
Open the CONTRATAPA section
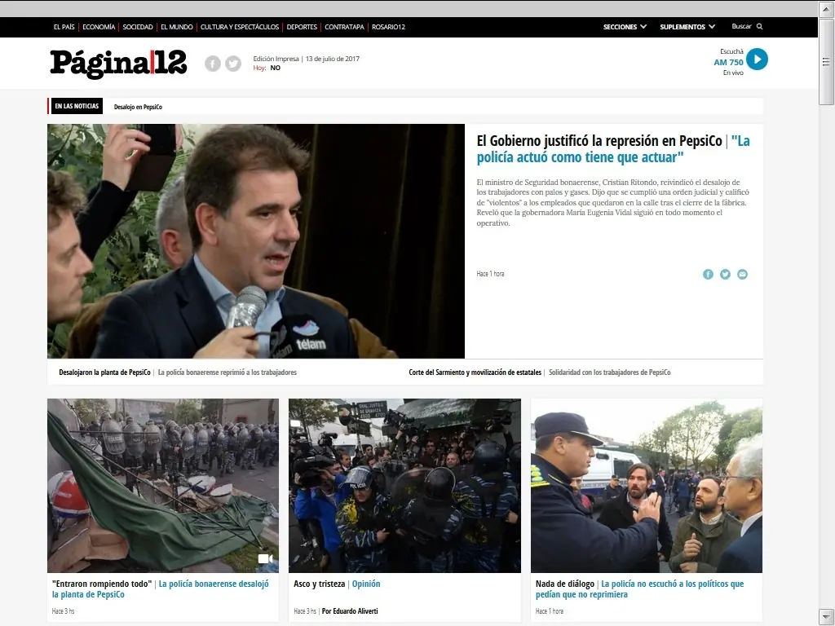pos(345,27)
